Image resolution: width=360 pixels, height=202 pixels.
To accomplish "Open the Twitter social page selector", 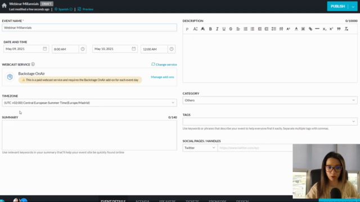I will (200, 148).
